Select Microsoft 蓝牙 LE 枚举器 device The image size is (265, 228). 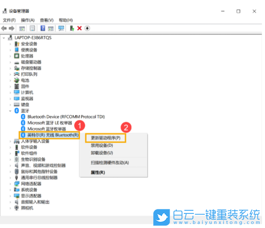point(49,123)
